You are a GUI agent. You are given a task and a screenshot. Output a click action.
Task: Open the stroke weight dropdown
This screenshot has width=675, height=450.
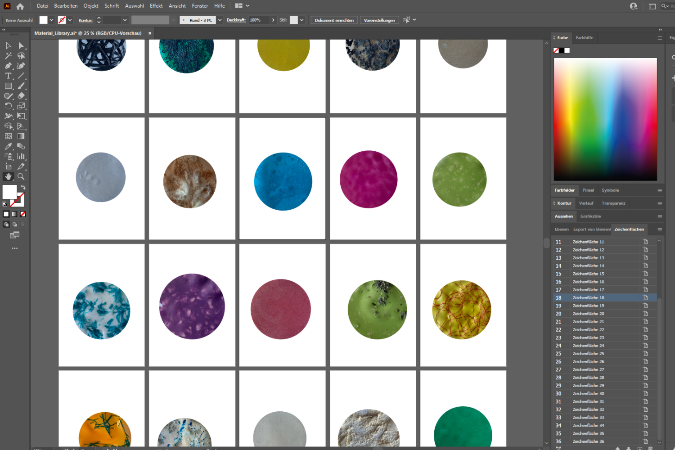[x=125, y=20]
